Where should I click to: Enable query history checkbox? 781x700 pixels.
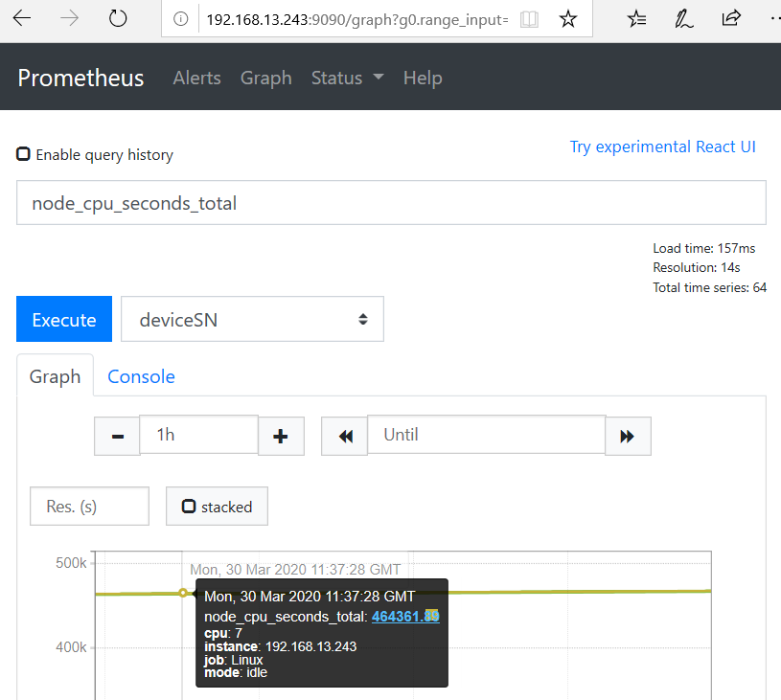(23, 154)
